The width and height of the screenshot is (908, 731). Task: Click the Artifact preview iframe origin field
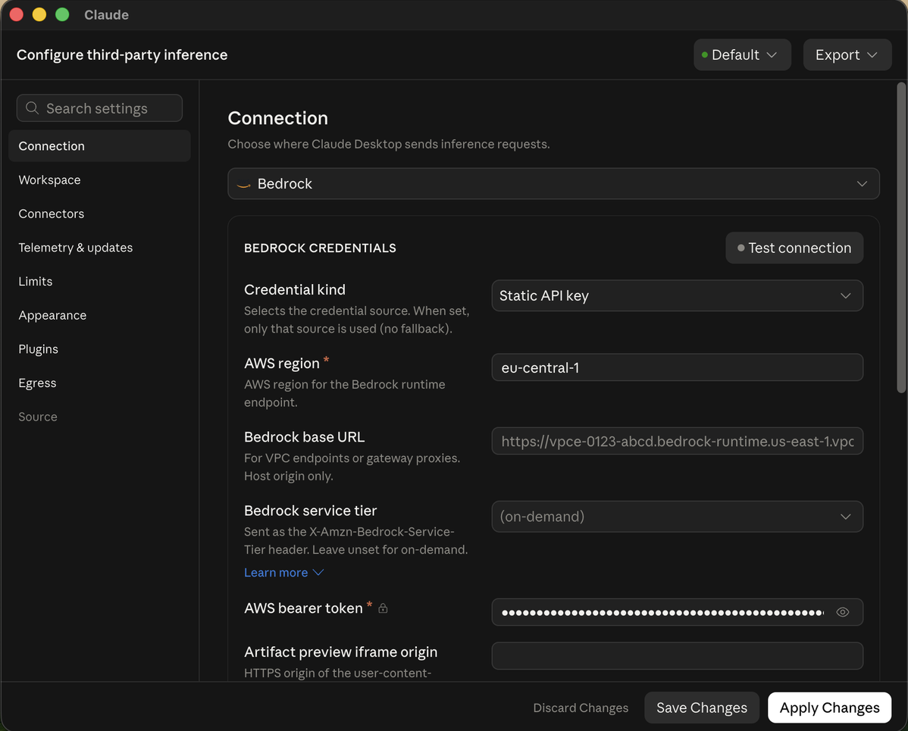[677, 656]
